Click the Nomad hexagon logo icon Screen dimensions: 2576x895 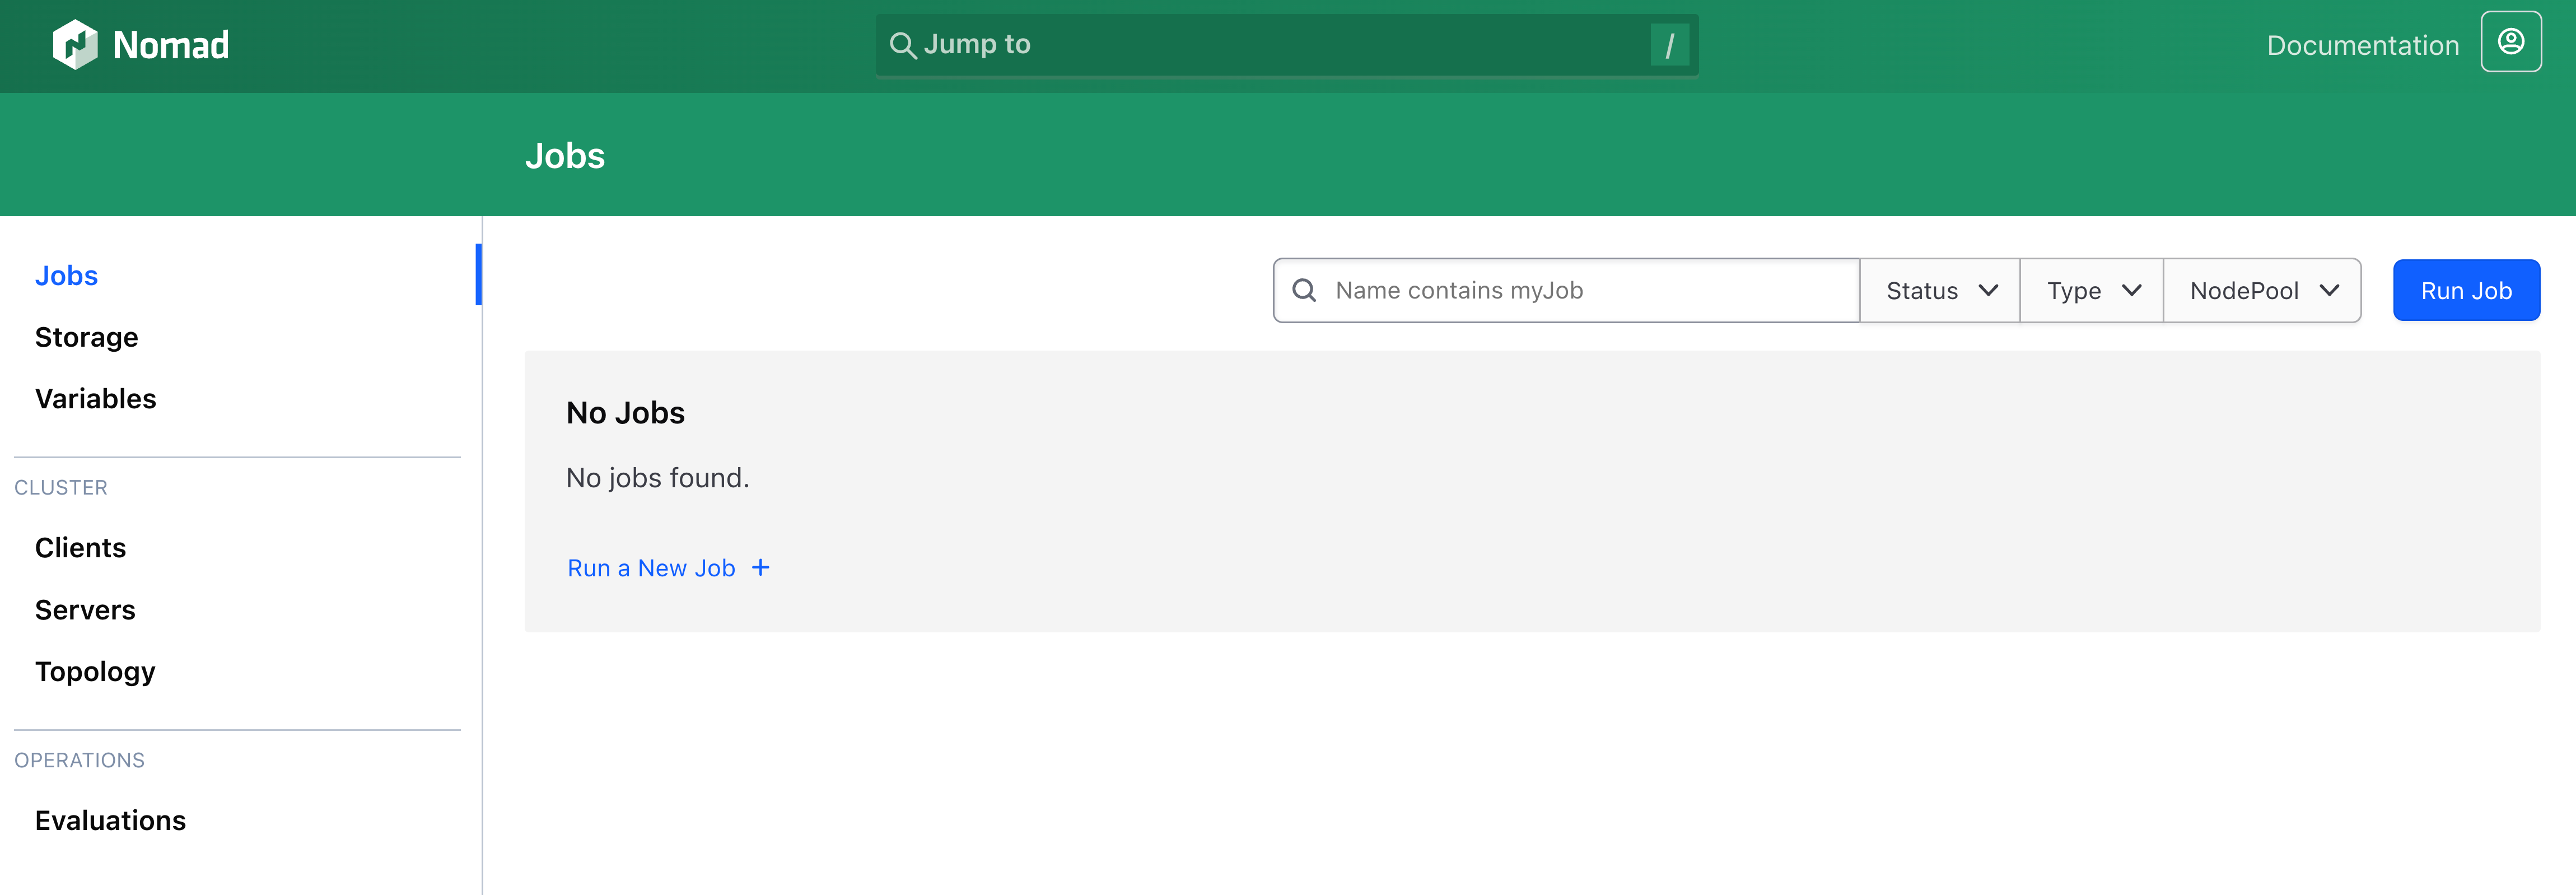tap(75, 45)
